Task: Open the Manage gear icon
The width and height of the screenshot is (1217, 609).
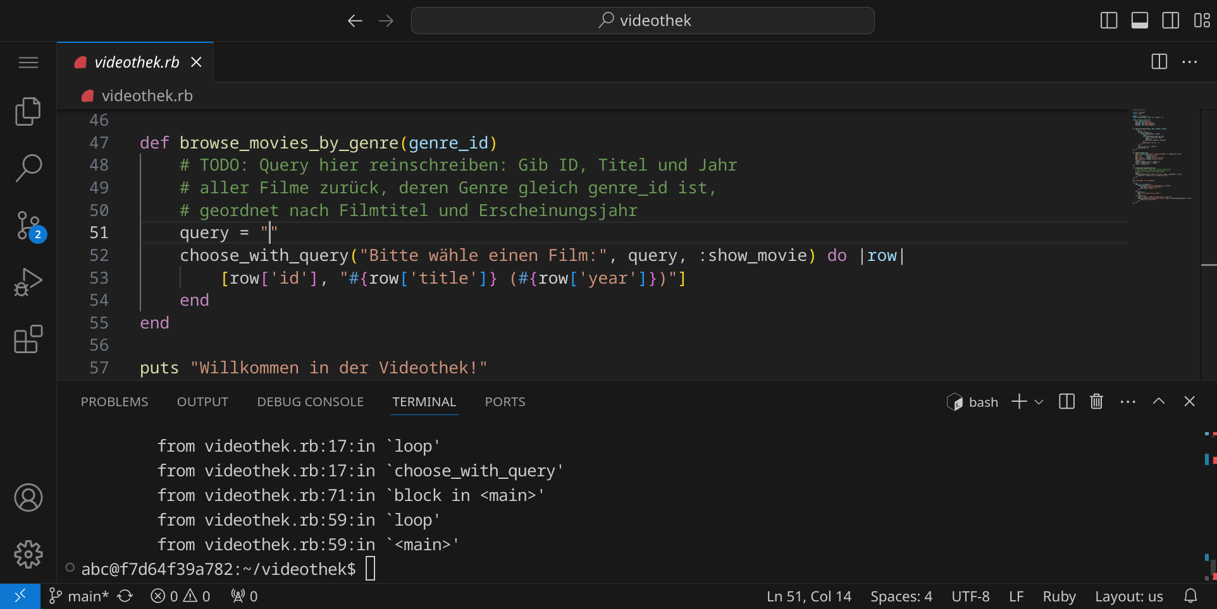Action: (x=28, y=554)
